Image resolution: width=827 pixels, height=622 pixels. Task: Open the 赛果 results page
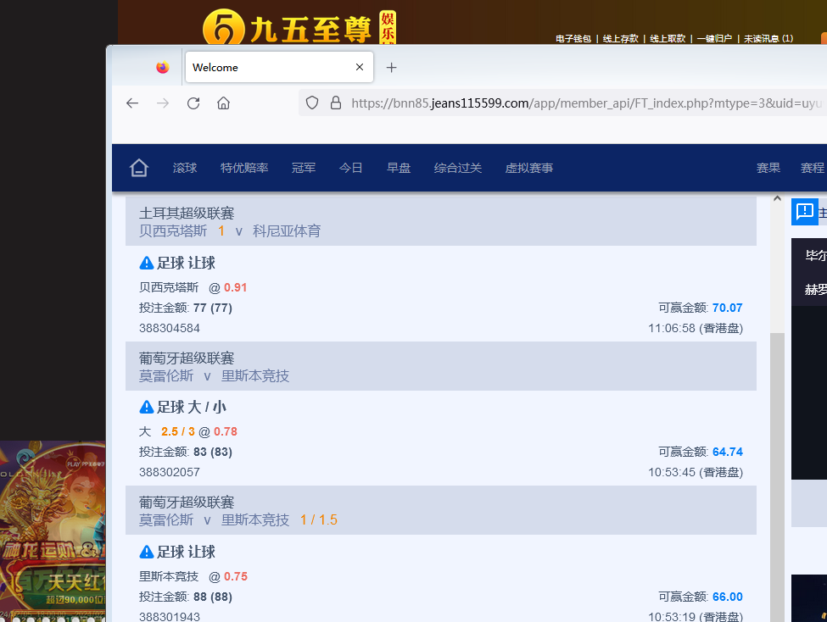[x=768, y=168]
